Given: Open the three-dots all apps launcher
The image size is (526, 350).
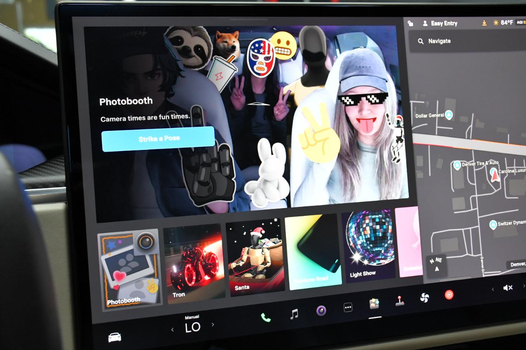Looking at the screenshot, I should point(348,307).
